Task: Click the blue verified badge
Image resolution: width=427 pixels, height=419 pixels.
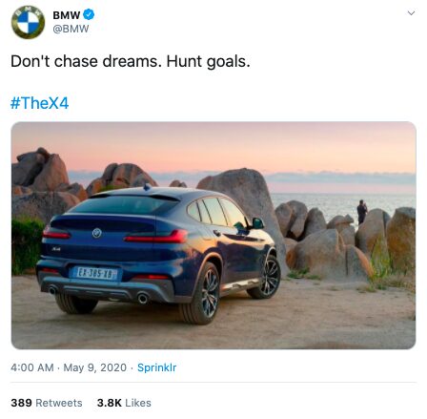Action: click(89, 14)
